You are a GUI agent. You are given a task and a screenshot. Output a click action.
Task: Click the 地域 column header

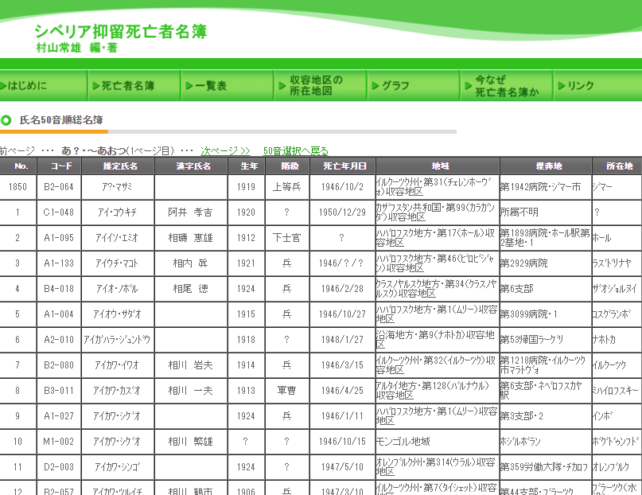(x=438, y=166)
